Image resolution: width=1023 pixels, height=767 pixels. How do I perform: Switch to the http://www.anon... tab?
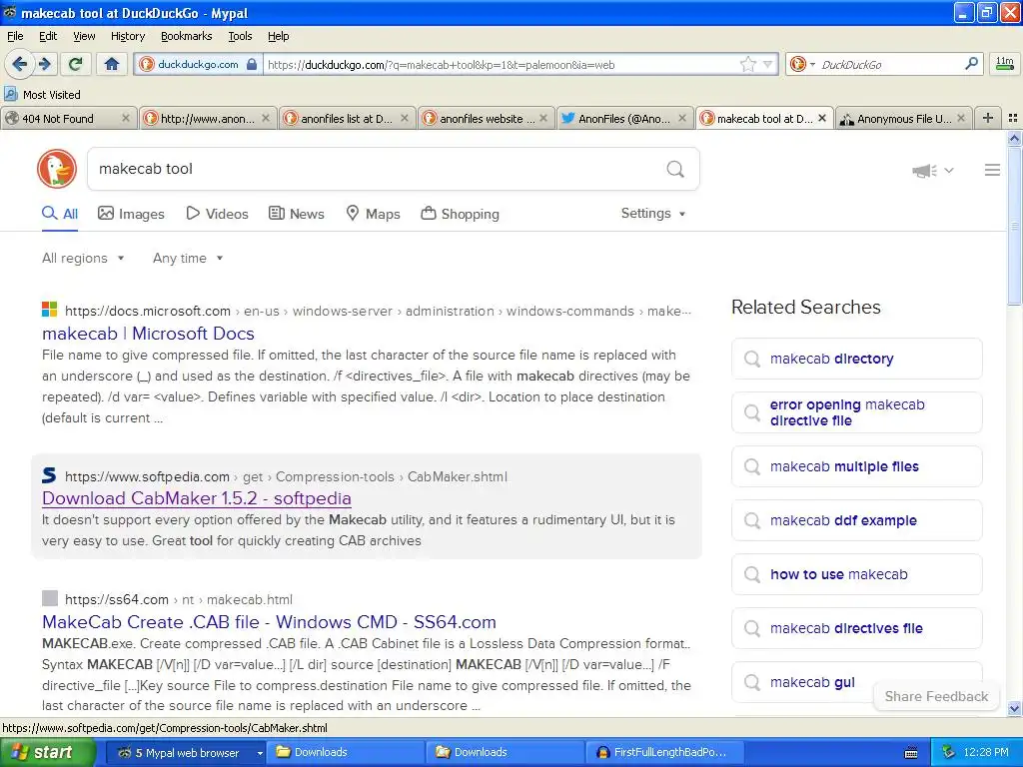pos(207,119)
